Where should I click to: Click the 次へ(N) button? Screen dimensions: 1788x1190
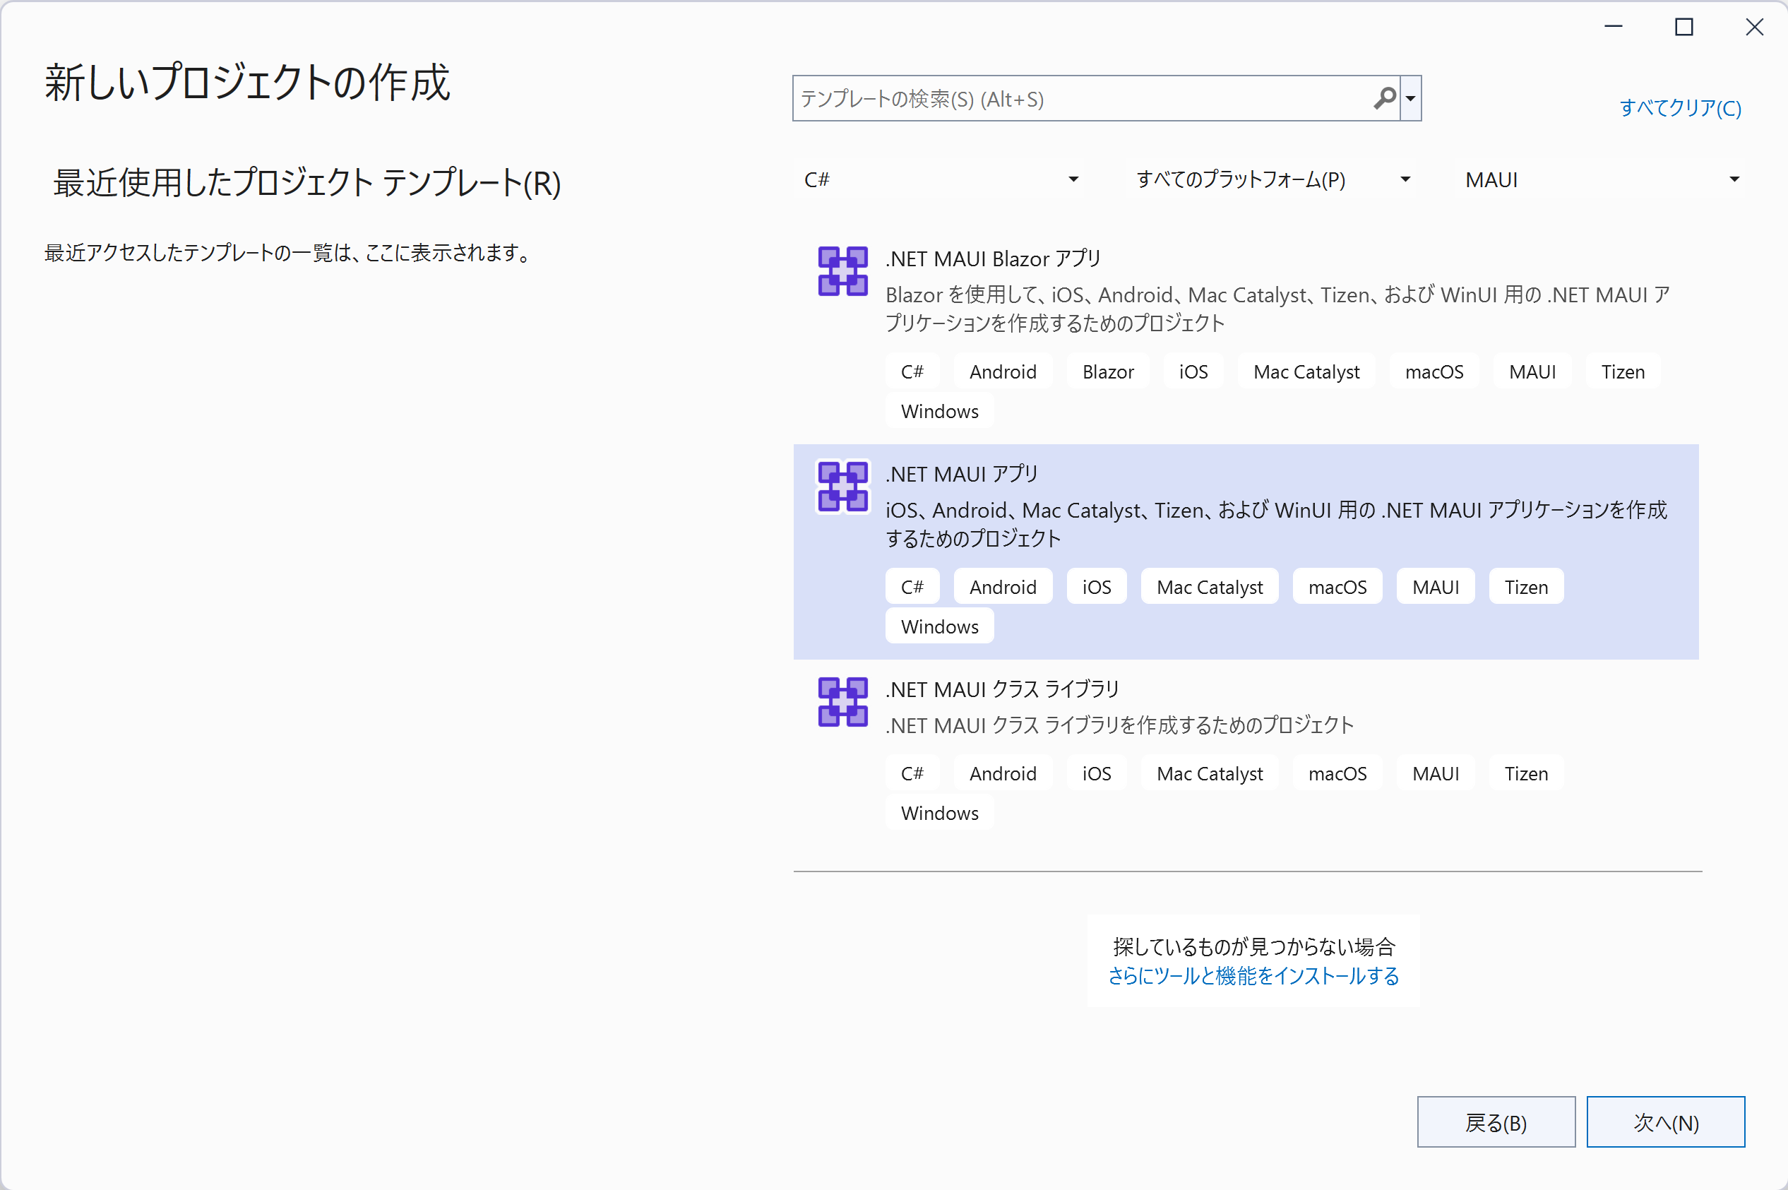coord(1666,1121)
